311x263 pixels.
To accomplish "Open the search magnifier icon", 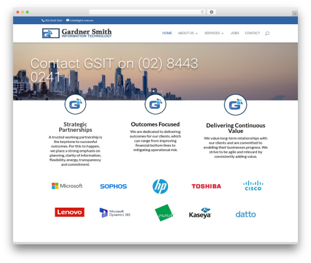I will coord(267,33).
